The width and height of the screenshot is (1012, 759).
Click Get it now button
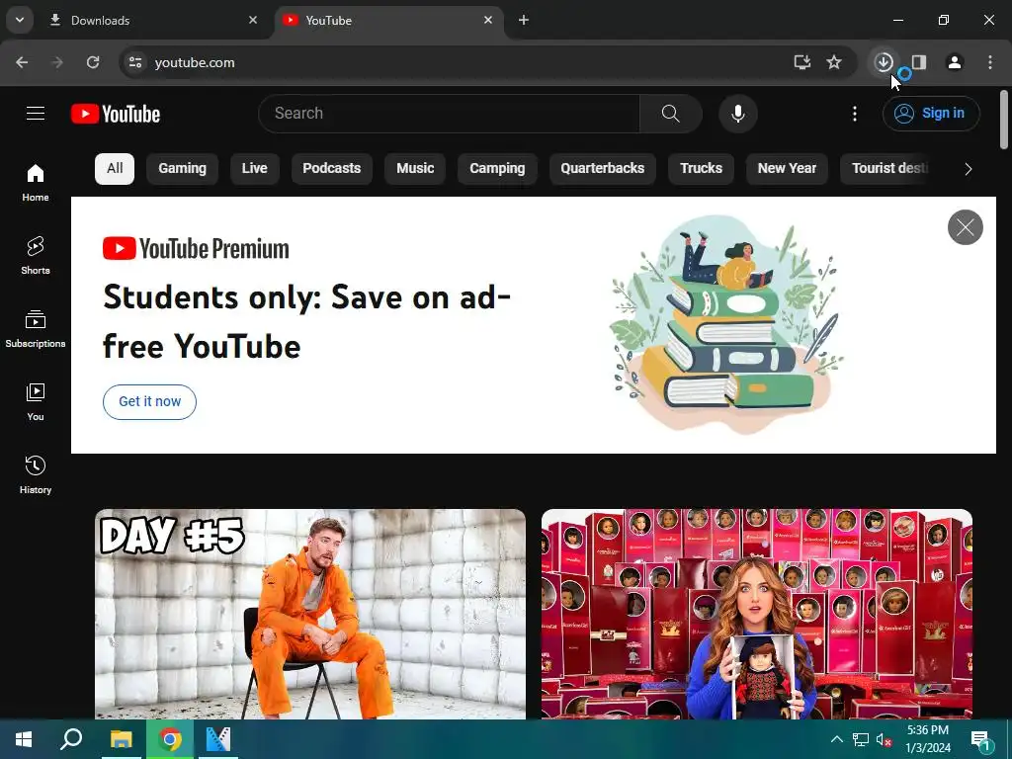pos(150,402)
